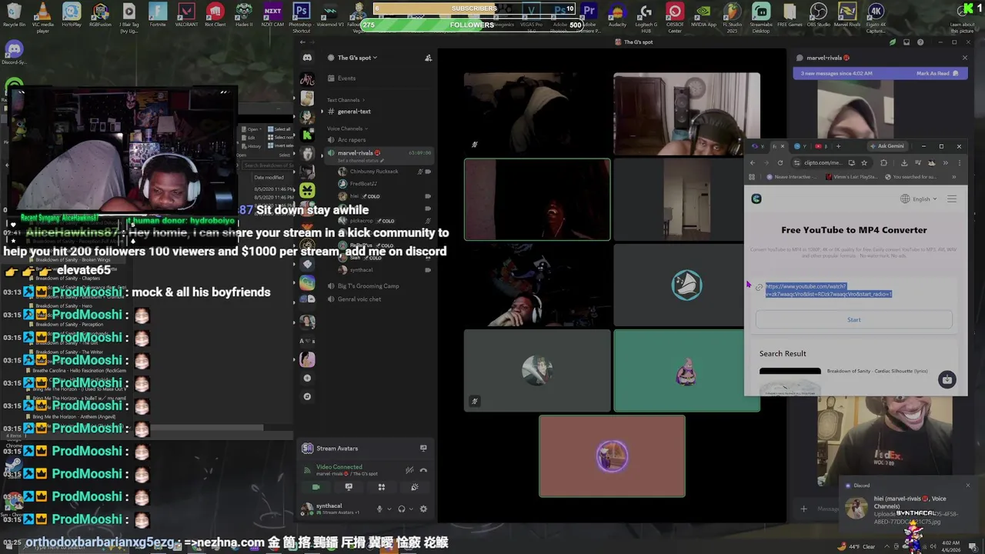This screenshot has height=554, width=985.
Task: Open Recycle Bin desktop icon
Action: [14, 15]
